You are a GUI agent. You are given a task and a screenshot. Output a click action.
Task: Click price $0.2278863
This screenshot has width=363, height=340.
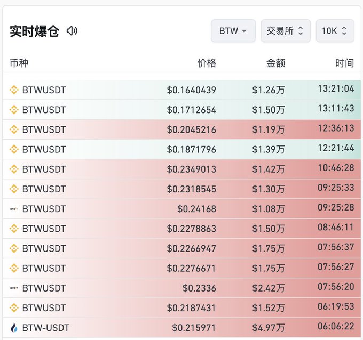(x=192, y=229)
